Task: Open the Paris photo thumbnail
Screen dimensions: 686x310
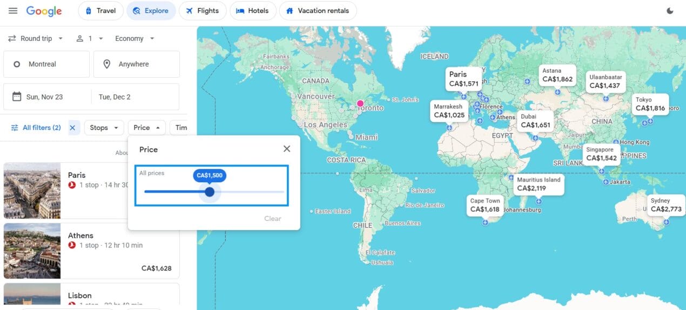Action: [x=32, y=191]
